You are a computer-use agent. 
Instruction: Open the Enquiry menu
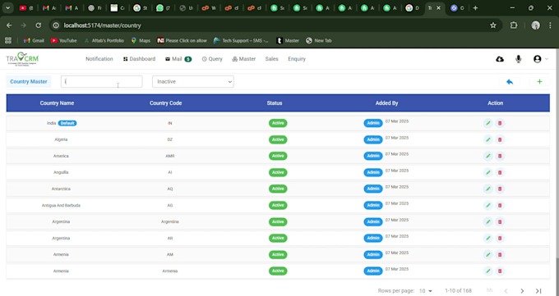click(297, 59)
